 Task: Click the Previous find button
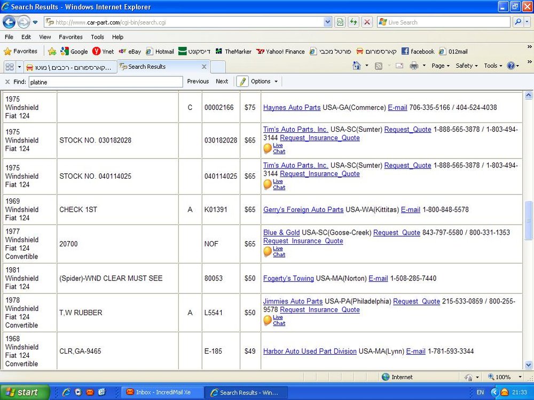198,81
